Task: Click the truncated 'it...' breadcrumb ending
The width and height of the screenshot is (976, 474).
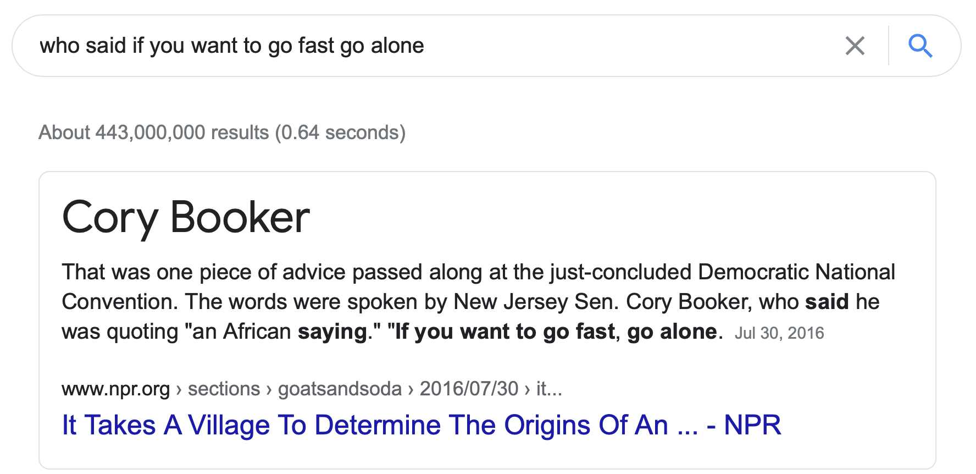Action: [x=549, y=389]
